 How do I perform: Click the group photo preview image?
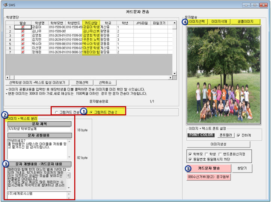pyautogui.click(x=224, y=75)
